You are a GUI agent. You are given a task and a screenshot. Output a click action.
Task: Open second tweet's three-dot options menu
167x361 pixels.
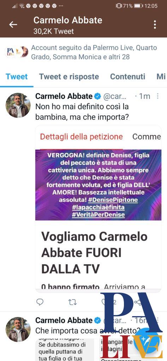point(158,320)
